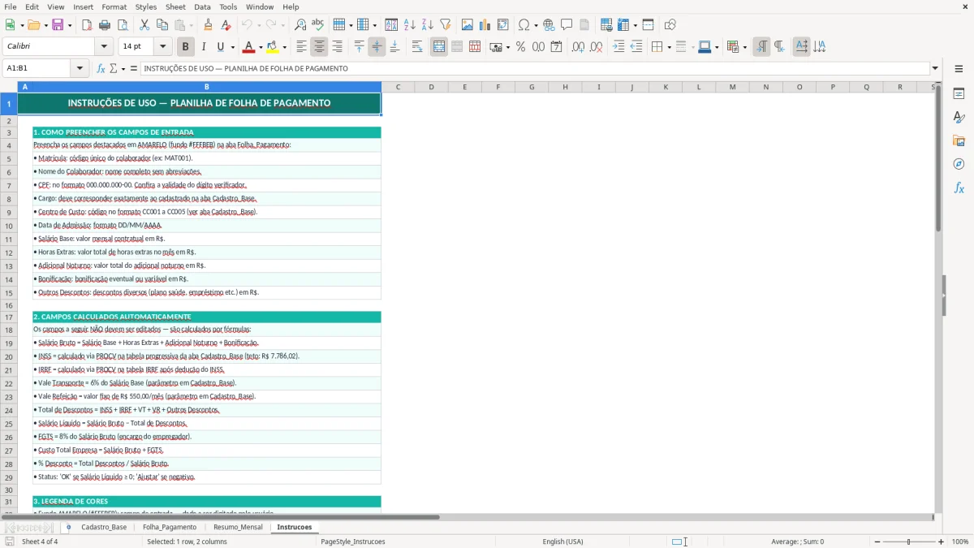Click the Print icon
The image size is (974, 548).
(105, 25)
